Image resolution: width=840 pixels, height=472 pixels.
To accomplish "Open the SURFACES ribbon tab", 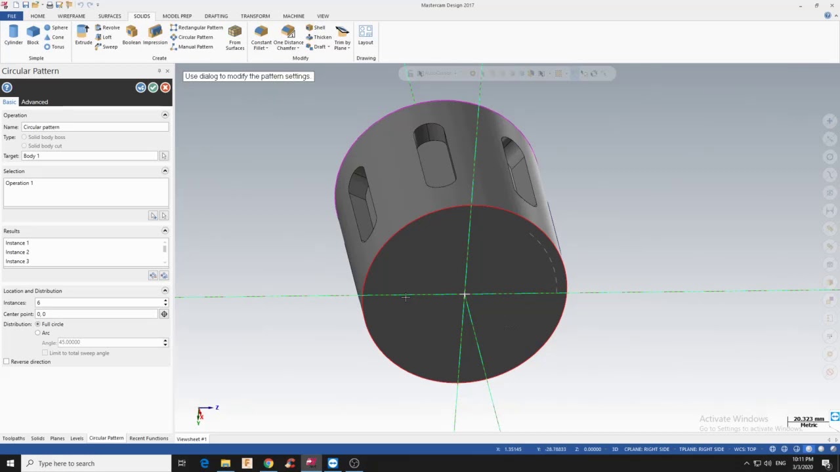I will click(110, 16).
